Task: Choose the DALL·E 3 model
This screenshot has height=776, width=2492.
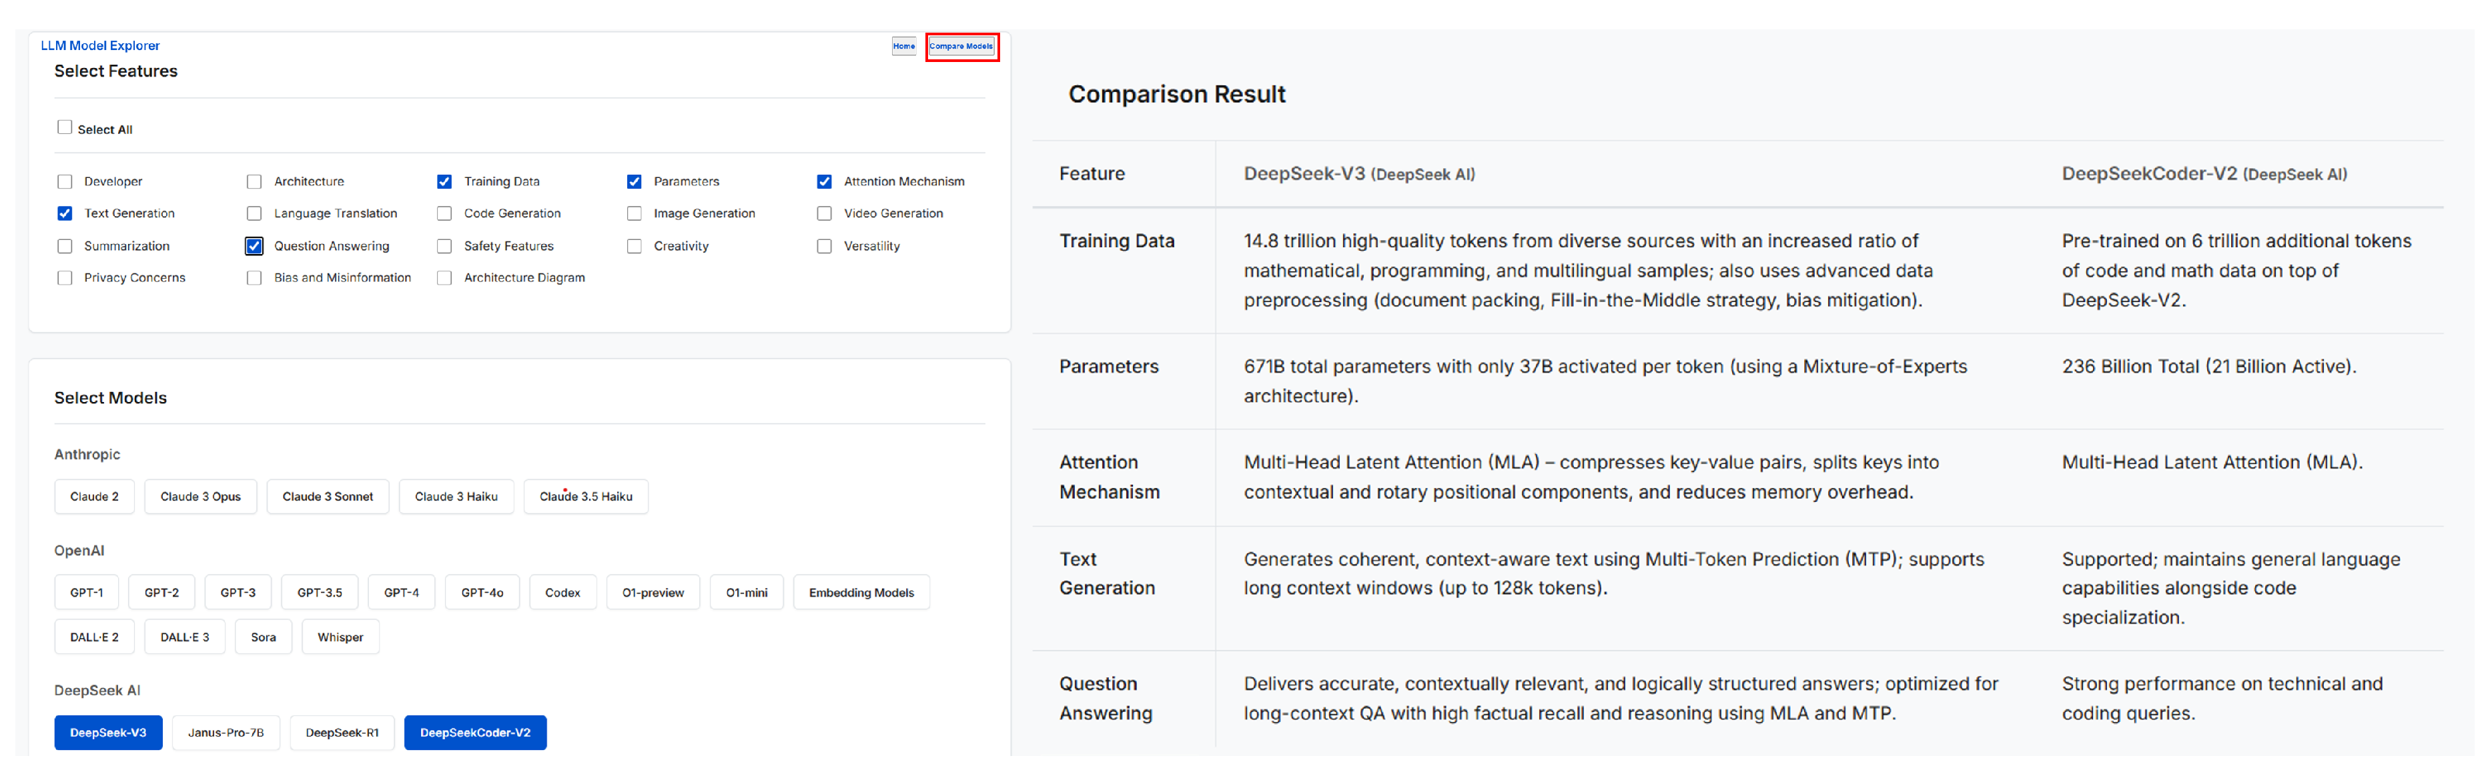Action: (183, 636)
